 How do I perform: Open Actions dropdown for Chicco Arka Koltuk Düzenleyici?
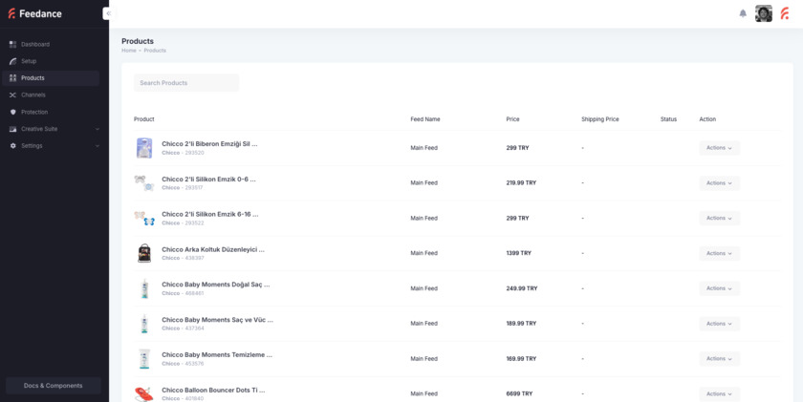click(x=719, y=253)
